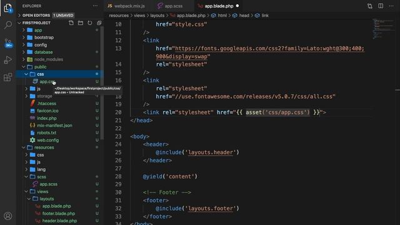
Task: Open the Run and Debug icon
Action: pos(8,60)
